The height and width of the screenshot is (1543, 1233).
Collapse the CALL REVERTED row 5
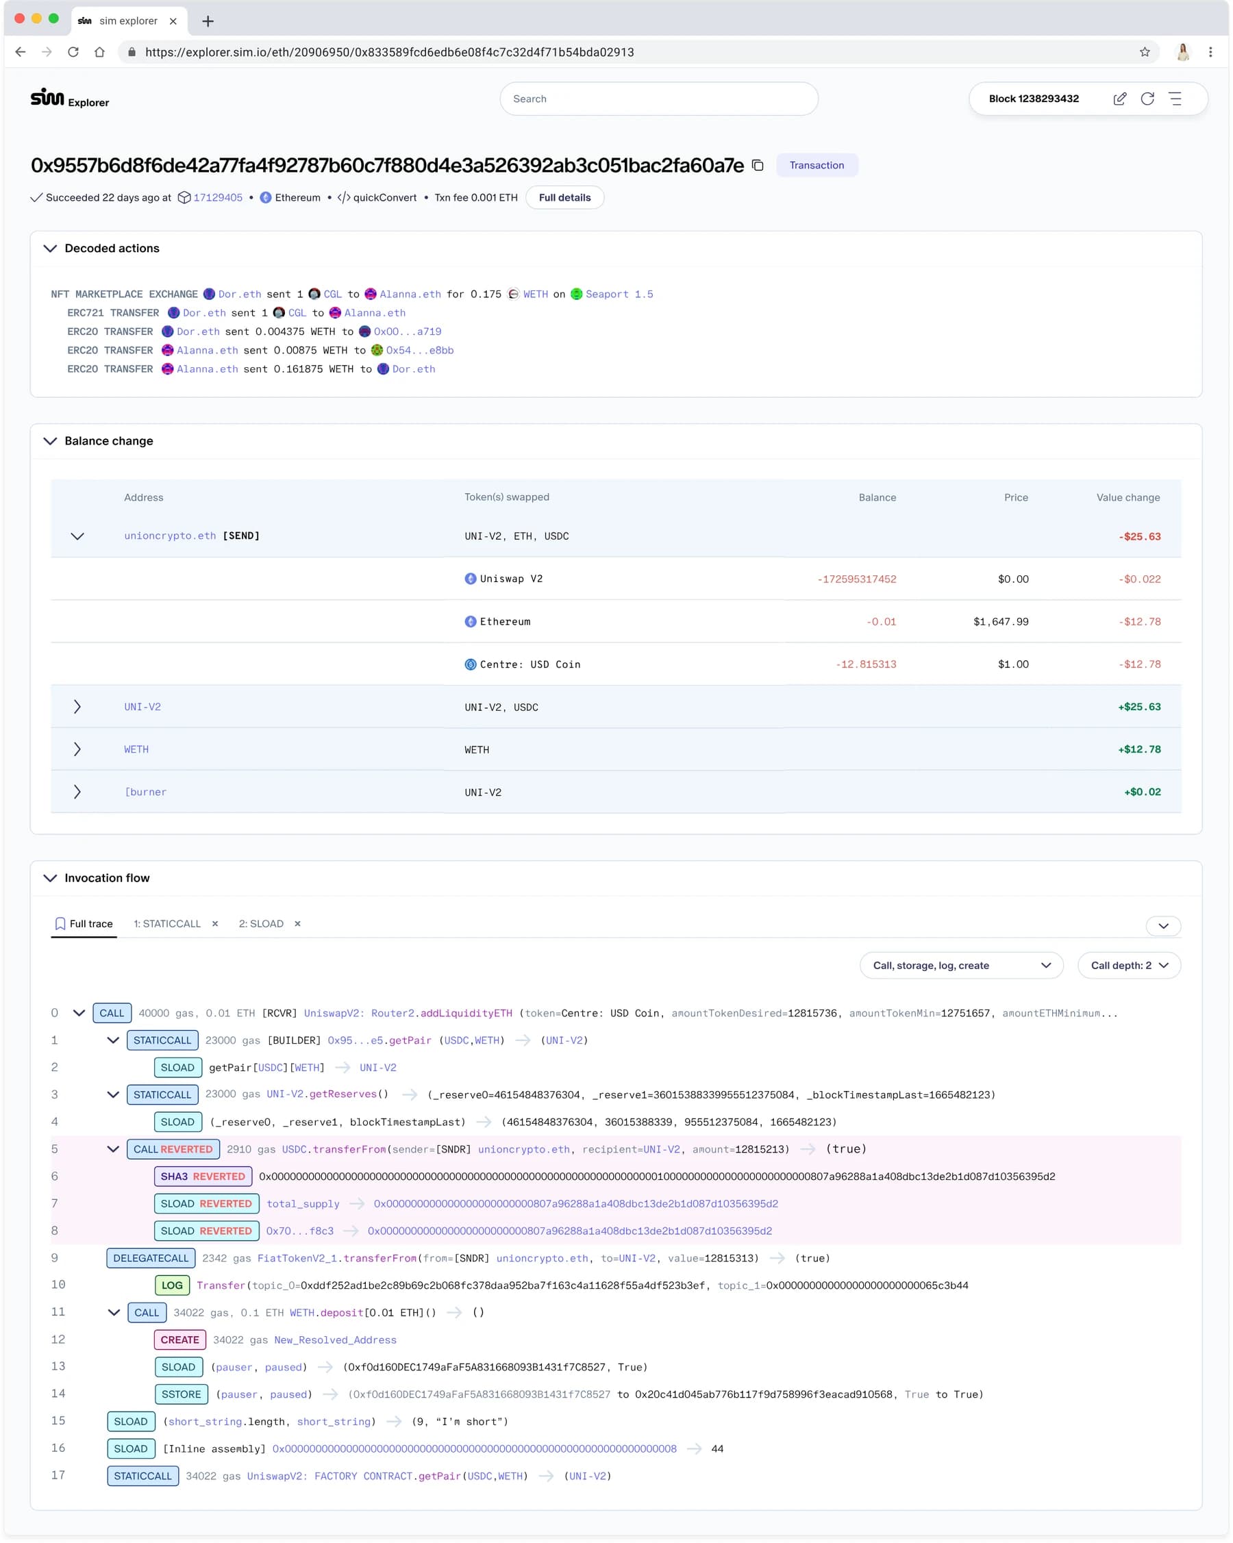[x=113, y=1149]
